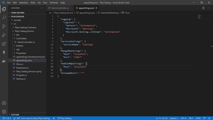Image resolution: width=213 pixels, height=120 pixels.
Task: Open the Run menu
Action: coord(45,3)
